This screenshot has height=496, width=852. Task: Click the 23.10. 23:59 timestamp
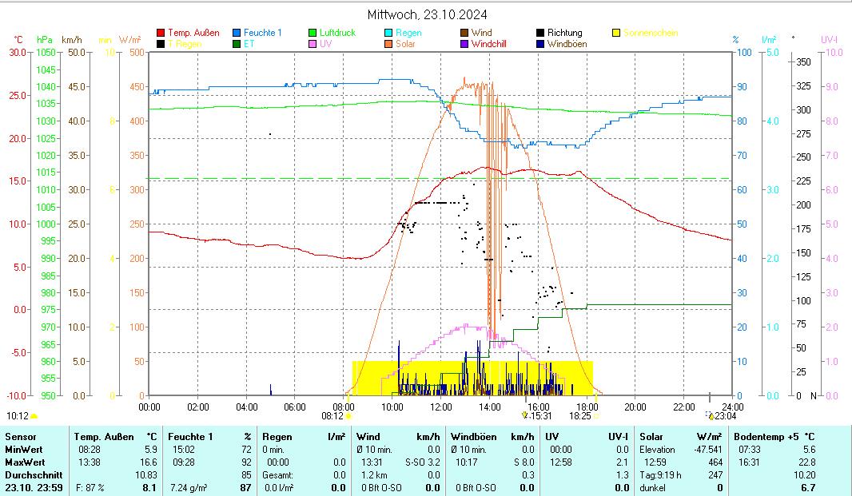click(x=34, y=488)
